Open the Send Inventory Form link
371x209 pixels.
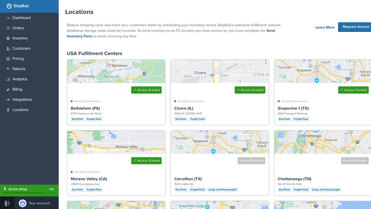(x=79, y=36)
